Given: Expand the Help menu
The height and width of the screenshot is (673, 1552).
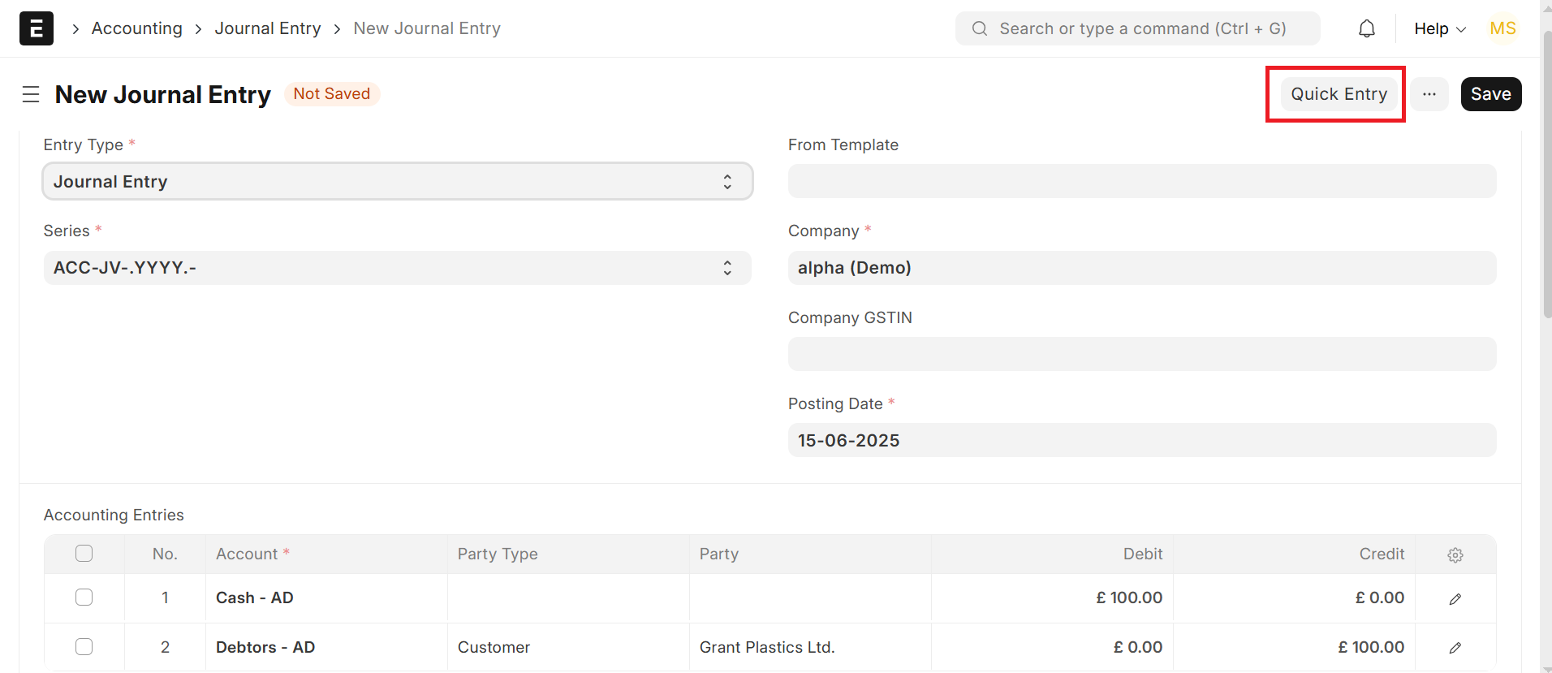Looking at the screenshot, I should point(1439,28).
